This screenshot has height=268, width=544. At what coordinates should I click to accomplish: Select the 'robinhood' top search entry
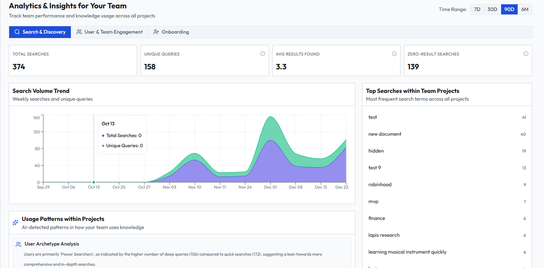(380, 185)
